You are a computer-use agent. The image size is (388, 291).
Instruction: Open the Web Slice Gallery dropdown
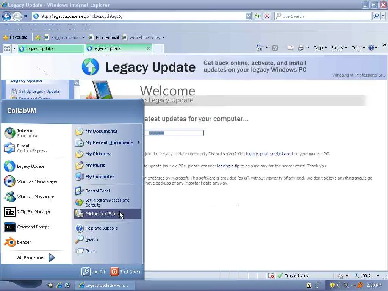click(x=163, y=38)
